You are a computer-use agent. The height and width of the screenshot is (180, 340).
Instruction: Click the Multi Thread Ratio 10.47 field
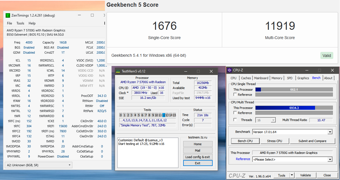[321, 120]
